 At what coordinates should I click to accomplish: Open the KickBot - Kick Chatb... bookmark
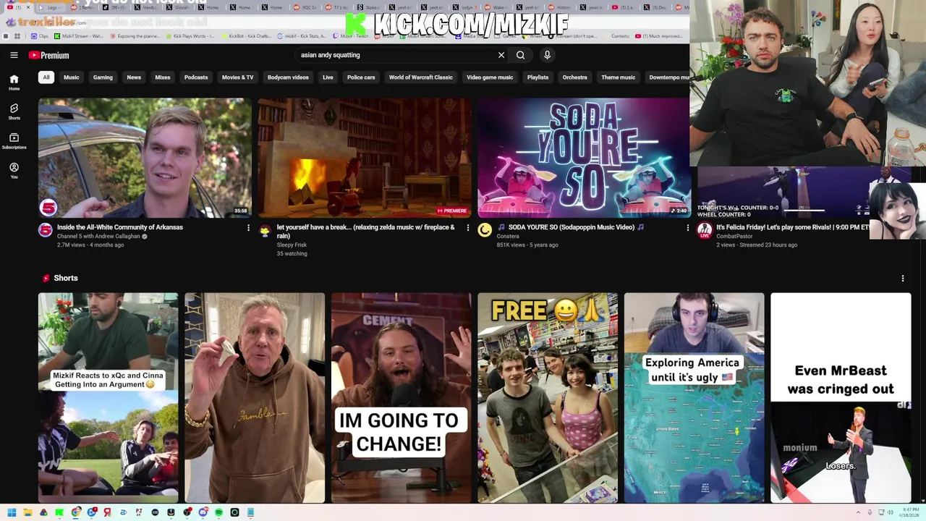tap(247, 36)
